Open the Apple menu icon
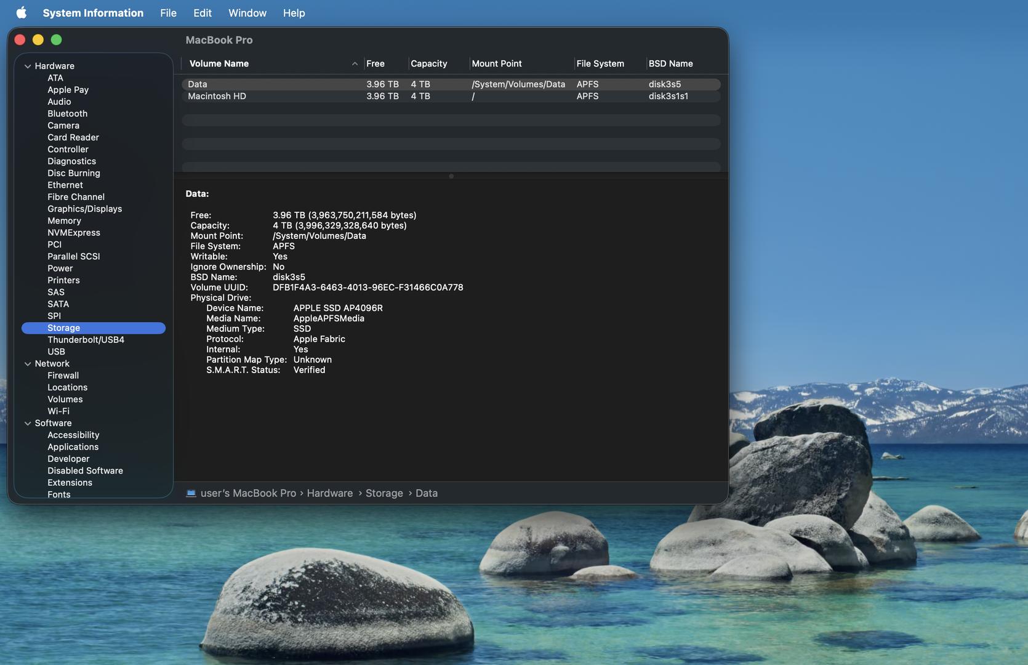The height and width of the screenshot is (665, 1028). click(x=21, y=13)
